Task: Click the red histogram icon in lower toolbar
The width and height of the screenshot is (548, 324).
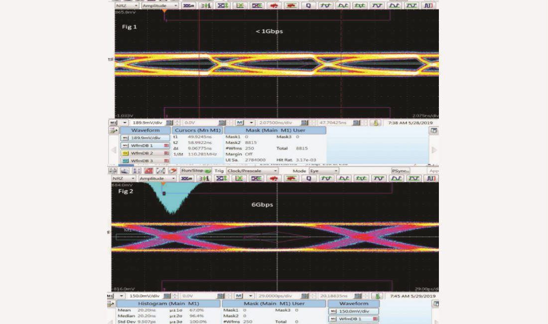Action: [x=148, y=170]
